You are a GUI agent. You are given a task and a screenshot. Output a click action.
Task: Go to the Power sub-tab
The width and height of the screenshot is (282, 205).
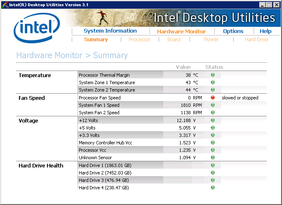coord(211,40)
